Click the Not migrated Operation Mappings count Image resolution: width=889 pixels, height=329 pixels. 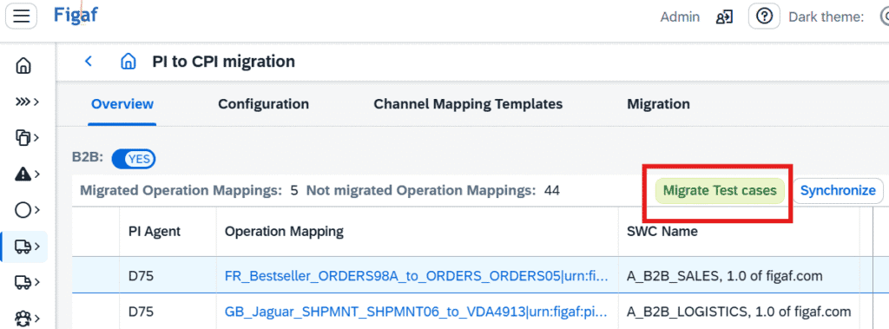(551, 191)
